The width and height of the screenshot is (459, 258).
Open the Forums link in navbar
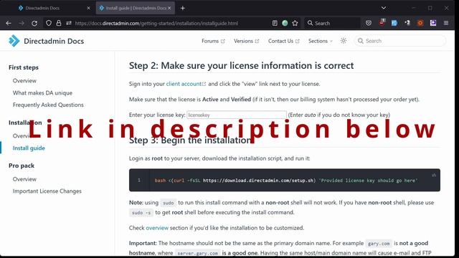pyautogui.click(x=213, y=41)
